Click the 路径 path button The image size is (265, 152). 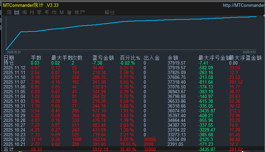110,12
